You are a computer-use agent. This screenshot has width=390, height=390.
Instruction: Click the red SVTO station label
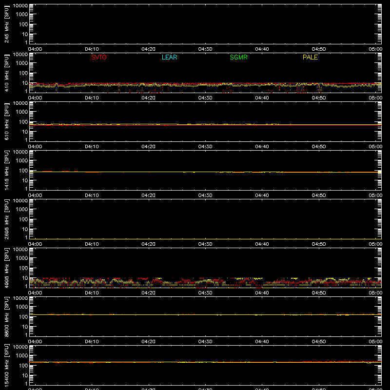pos(99,57)
